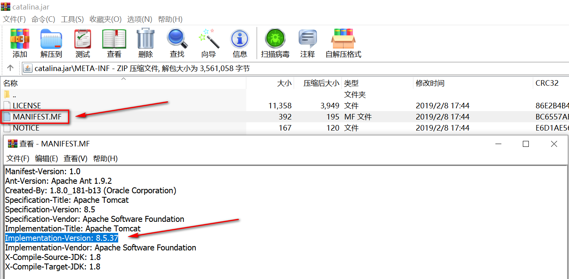Click the jar icon in address bar
The height and width of the screenshot is (279, 569).
(x=28, y=68)
